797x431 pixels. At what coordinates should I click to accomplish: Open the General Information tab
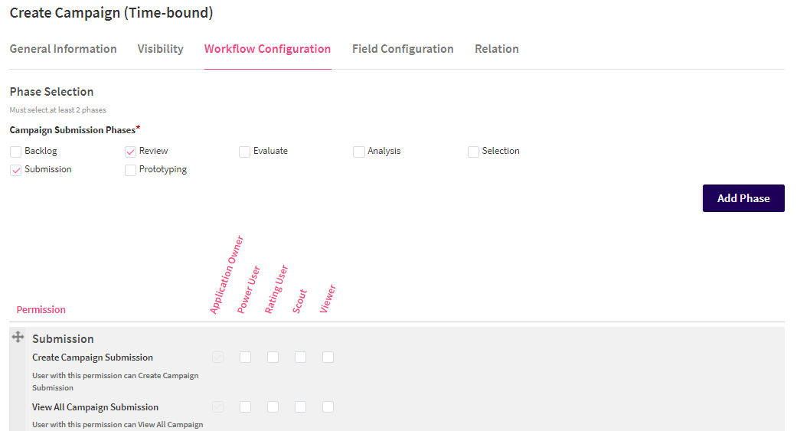tap(63, 49)
